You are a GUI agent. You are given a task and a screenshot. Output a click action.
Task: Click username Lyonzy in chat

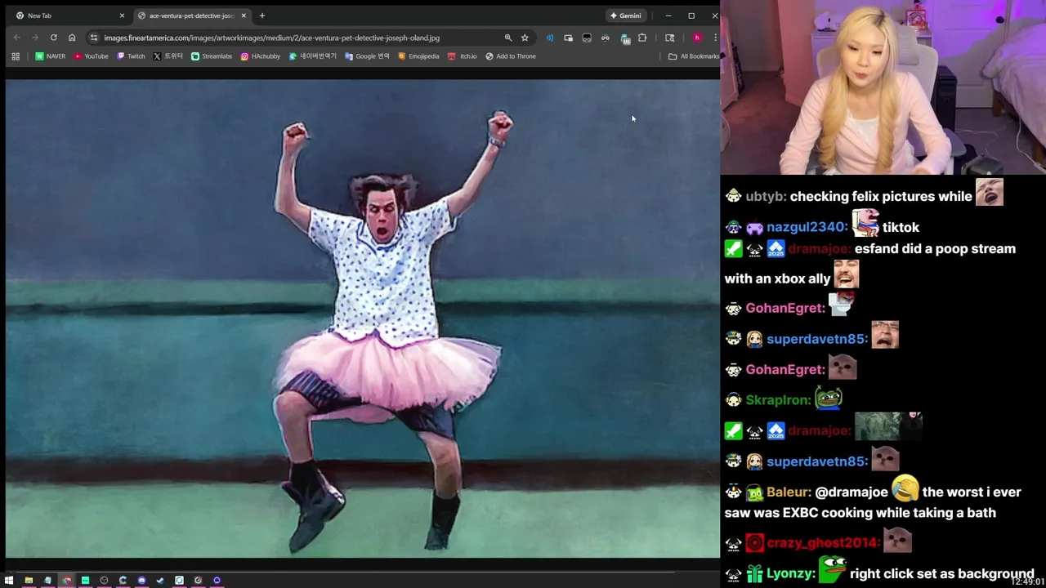coord(790,573)
